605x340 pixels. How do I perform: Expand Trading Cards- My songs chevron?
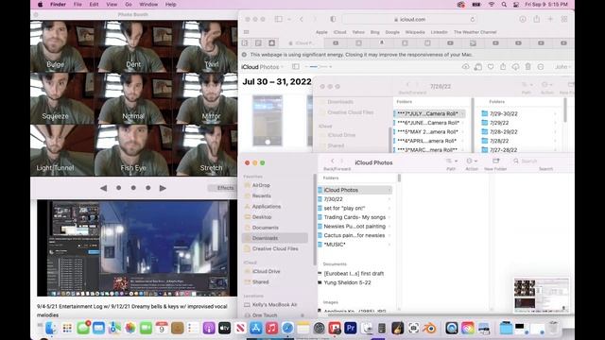[389, 217]
